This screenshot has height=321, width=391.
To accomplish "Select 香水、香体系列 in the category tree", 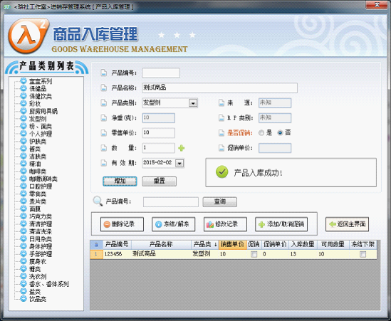I will point(49,284).
